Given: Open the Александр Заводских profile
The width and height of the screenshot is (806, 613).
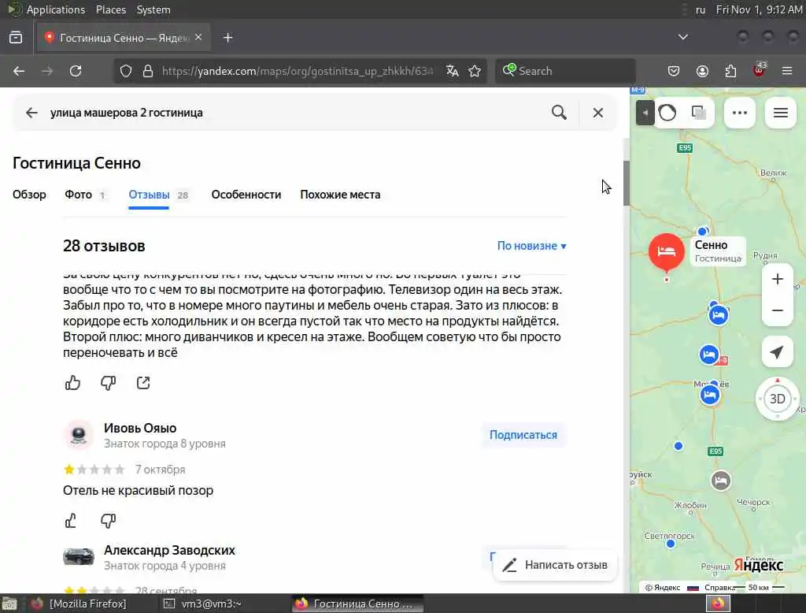Looking at the screenshot, I should [x=169, y=550].
